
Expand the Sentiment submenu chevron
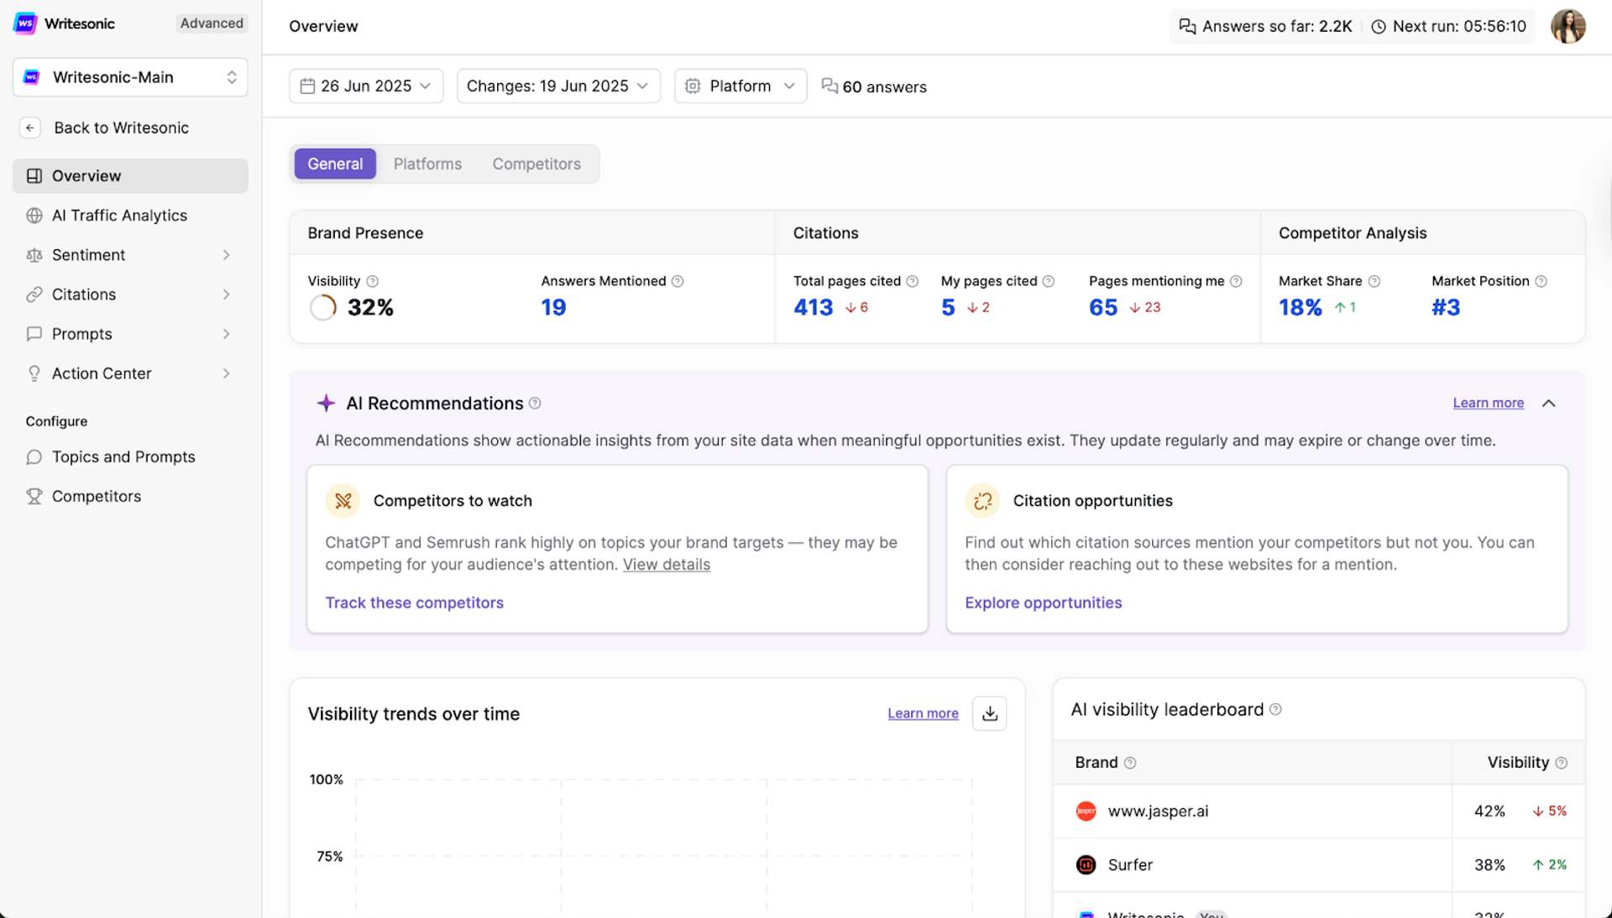227,254
